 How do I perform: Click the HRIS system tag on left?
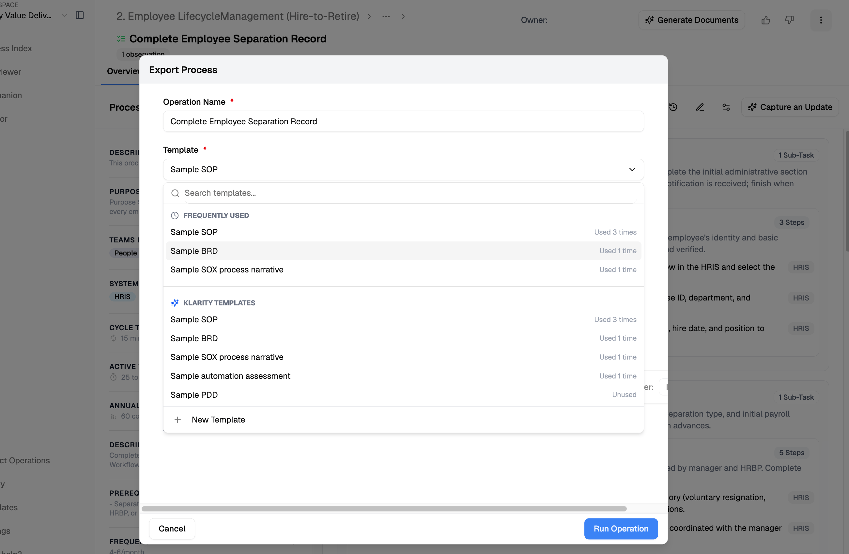point(122,297)
